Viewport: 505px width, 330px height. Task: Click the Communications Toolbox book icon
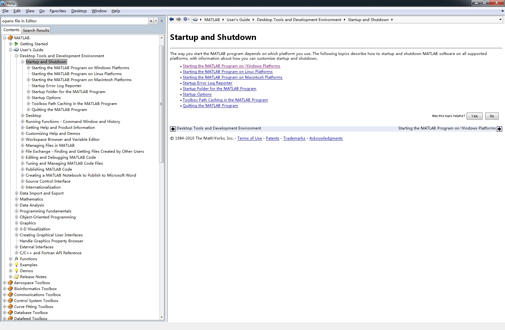(10, 294)
